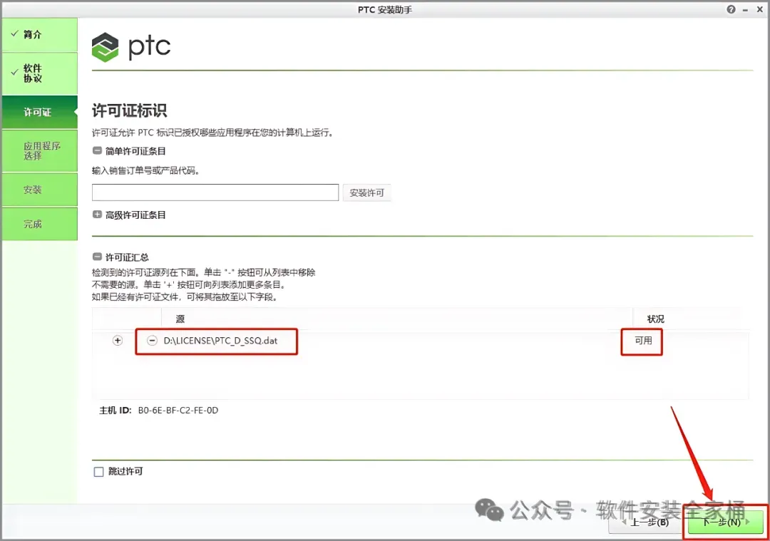Focus the sales order number input field
The image size is (770, 541).
[215, 192]
